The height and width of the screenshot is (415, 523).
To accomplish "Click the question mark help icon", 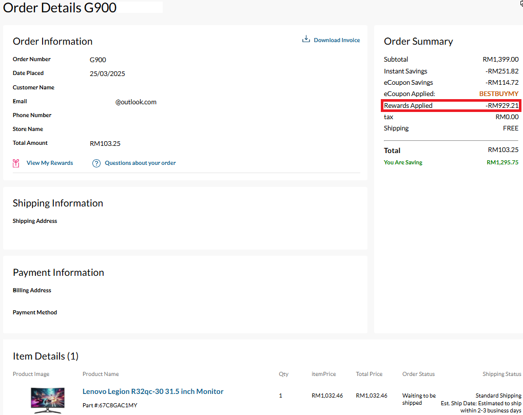I will click(96, 163).
